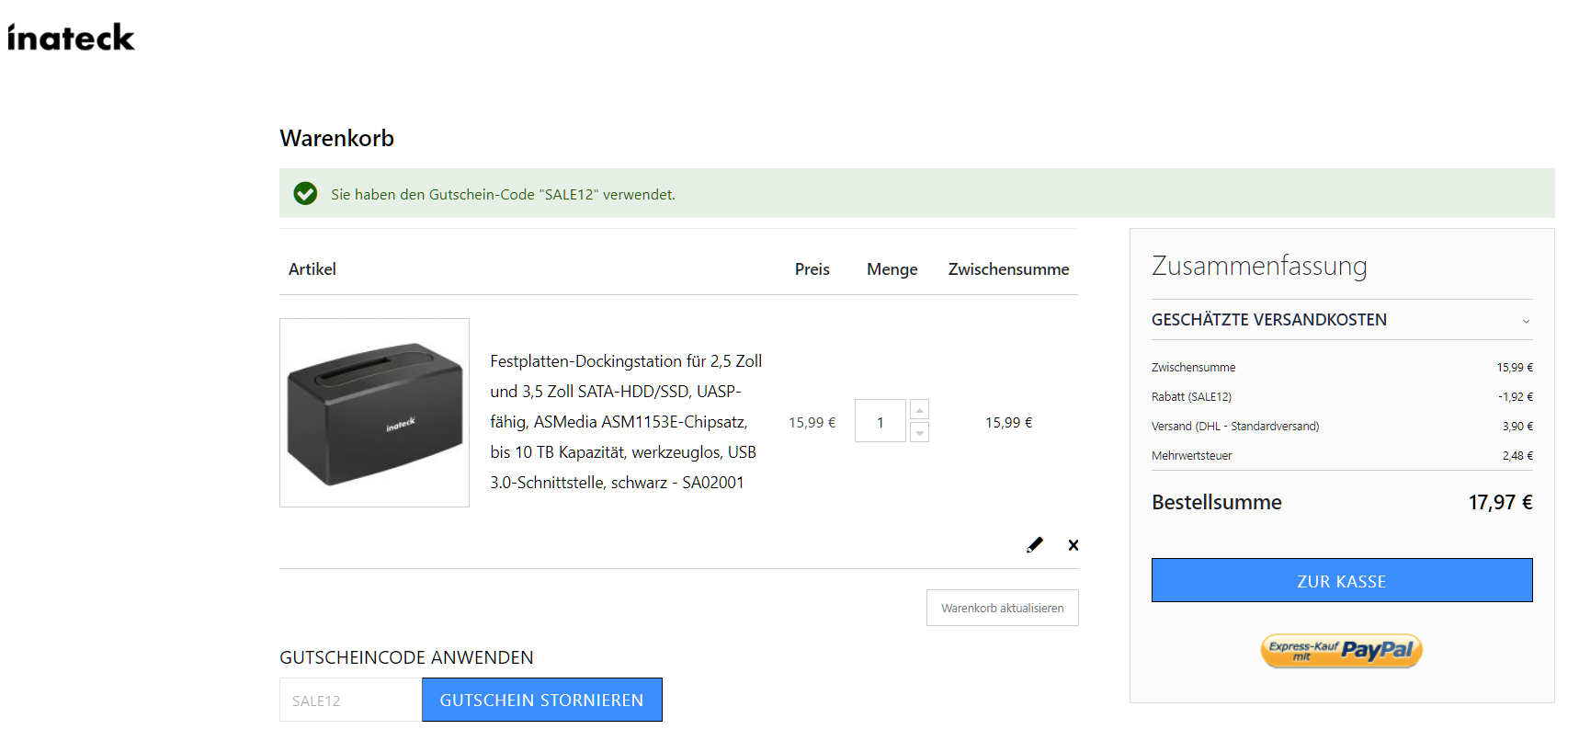
Task: Click the green success checkmark icon
Action: click(x=305, y=193)
